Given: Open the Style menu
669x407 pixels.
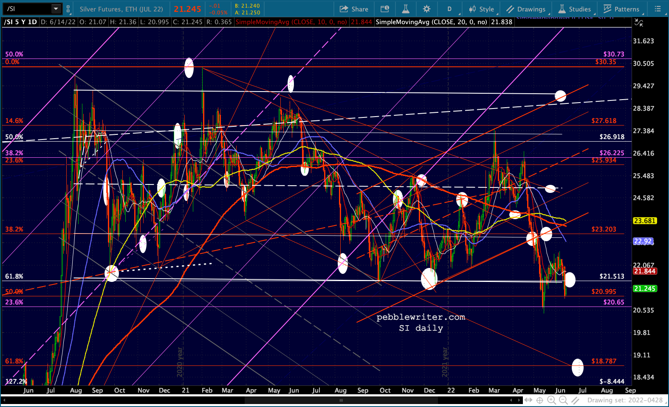Looking at the screenshot, I should [481, 9].
